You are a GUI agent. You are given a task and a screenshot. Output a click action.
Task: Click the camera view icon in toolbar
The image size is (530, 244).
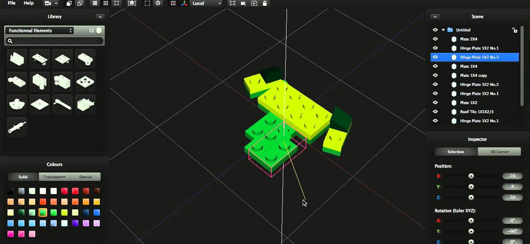pos(48,3)
